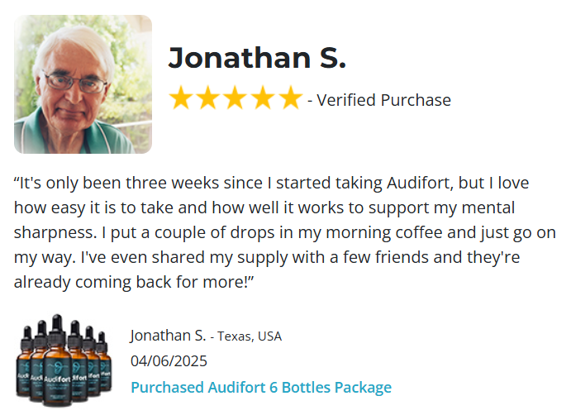Click the second gold rating star
571x415 pixels.
coord(208,99)
